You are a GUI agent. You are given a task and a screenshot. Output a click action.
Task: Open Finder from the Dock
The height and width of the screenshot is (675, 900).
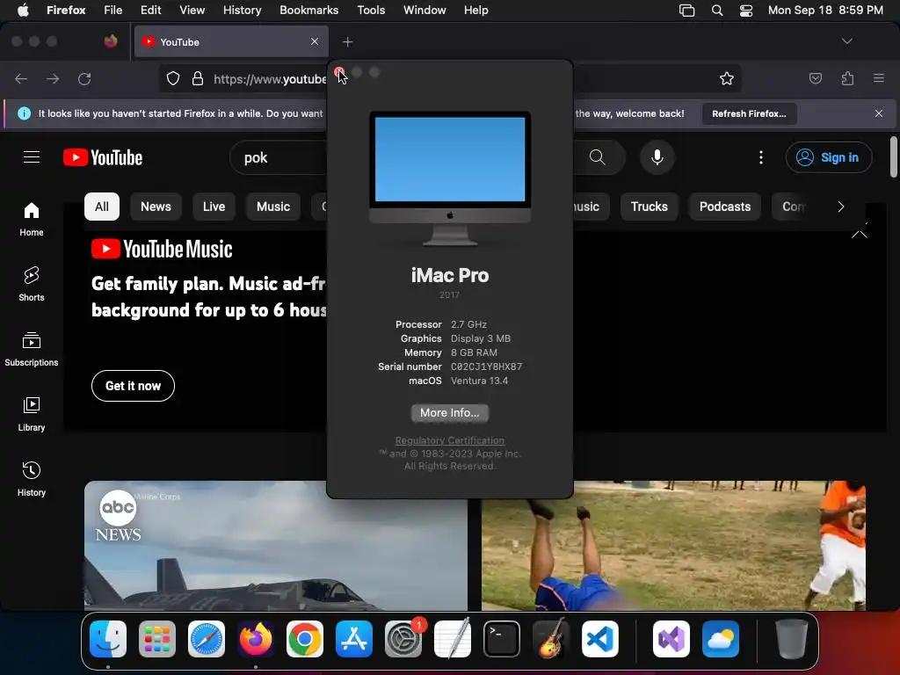point(108,639)
